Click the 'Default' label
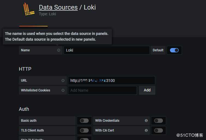Screen dimensions: 206x140 (158, 50)
